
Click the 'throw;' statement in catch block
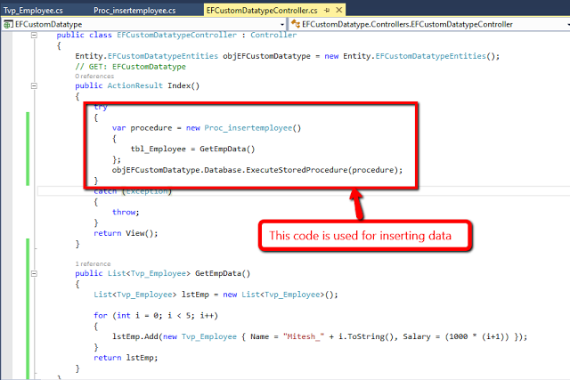(126, 212)
